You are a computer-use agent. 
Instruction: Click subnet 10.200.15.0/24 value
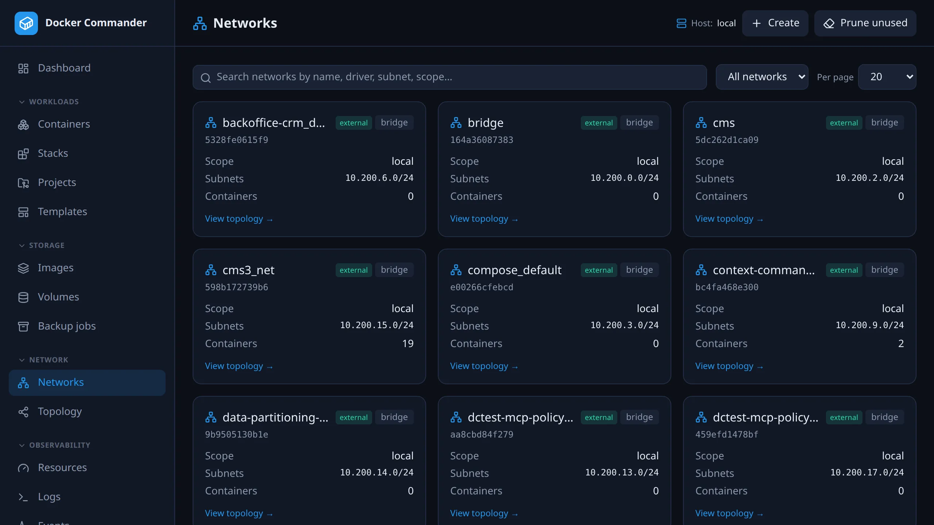point(377,325)
